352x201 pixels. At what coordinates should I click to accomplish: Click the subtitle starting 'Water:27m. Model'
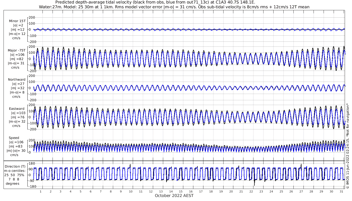click(x=174, y=7)
